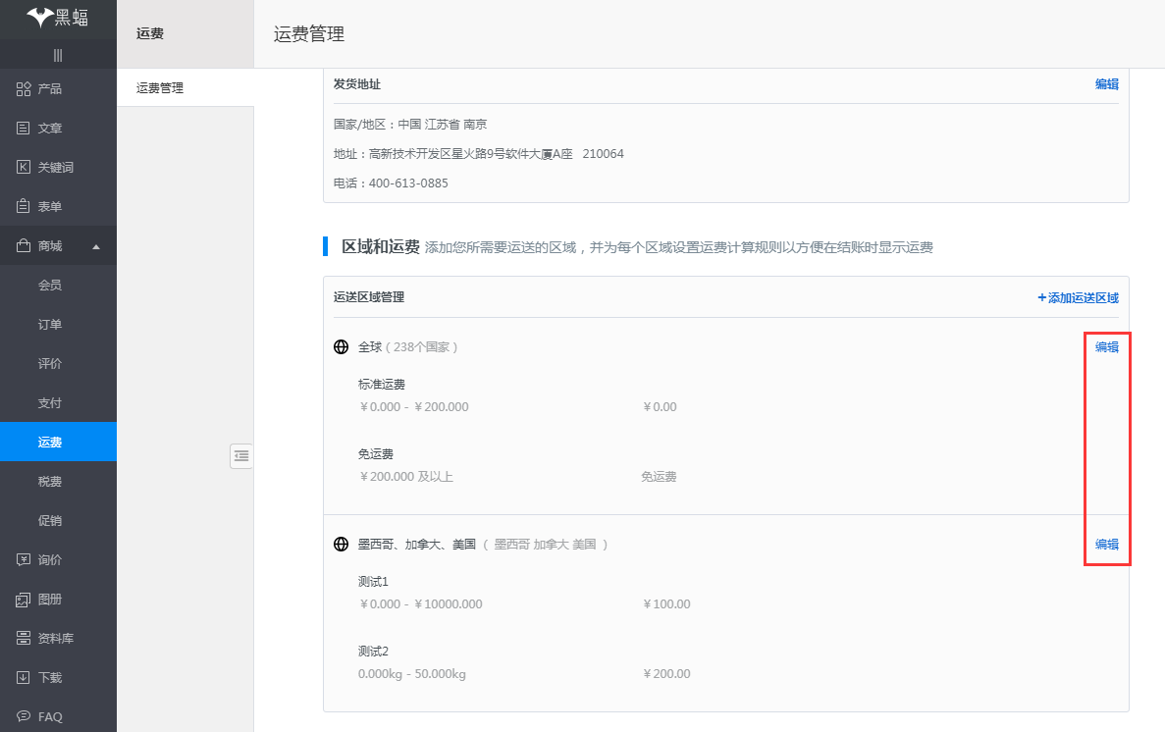The width and height of the screenshot is (1165, 732).
Task: Edit the 发货地址 section via its 编辑 link
Action: [1106, 84]
